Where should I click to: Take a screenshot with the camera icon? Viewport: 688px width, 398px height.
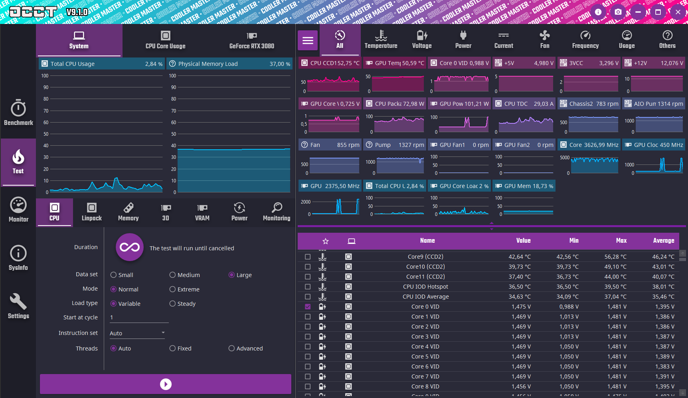point(618,12)
